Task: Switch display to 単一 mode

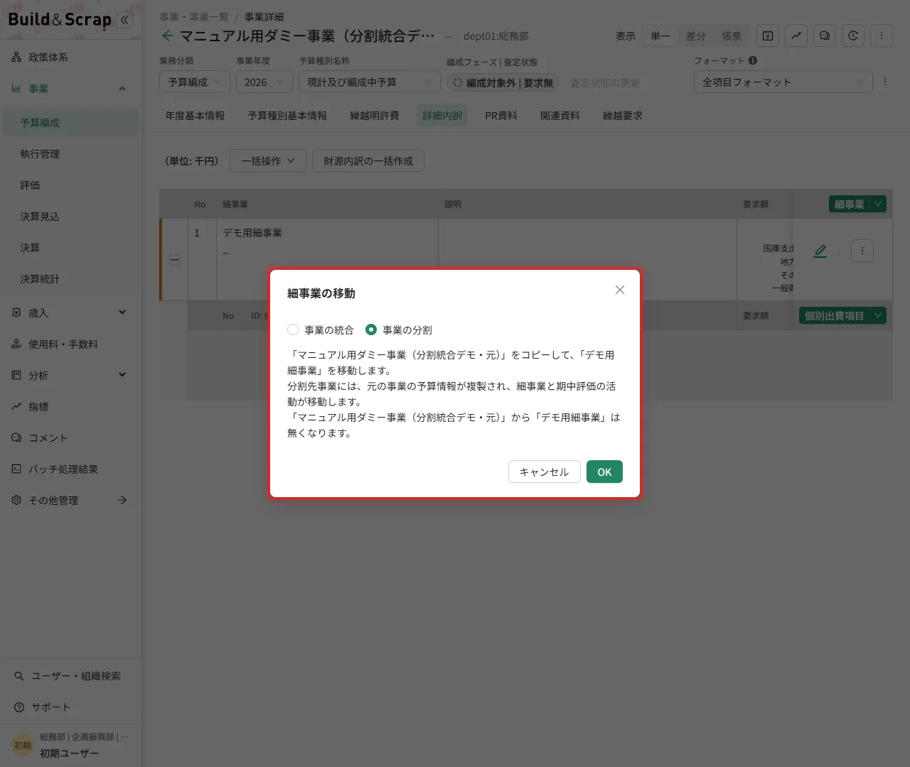Action: (660, 36)
